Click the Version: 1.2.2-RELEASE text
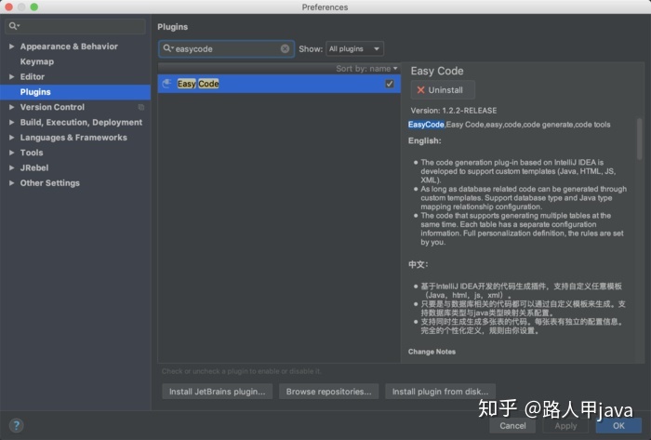The height and width of the screenshot is (440, 651). tap(454, 111)
